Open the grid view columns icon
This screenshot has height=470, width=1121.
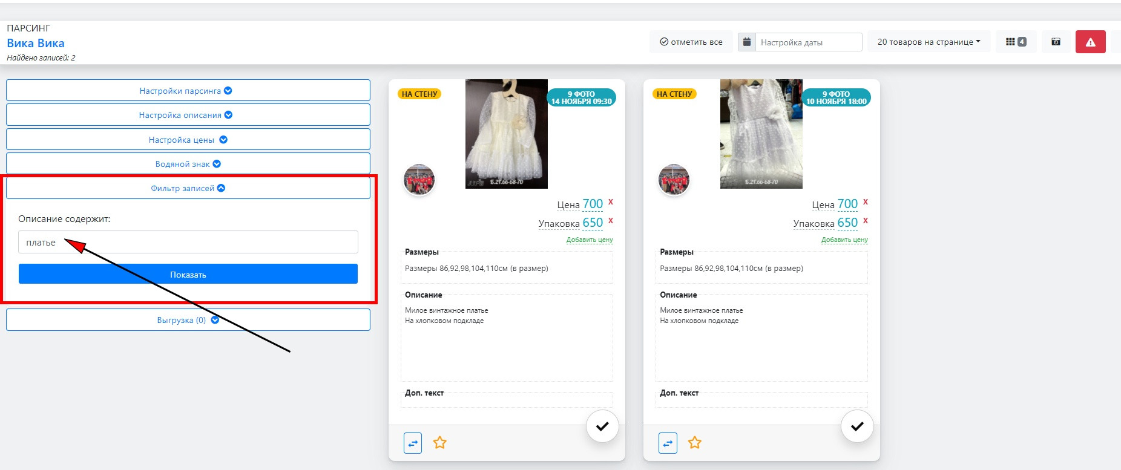(1016, 42)
